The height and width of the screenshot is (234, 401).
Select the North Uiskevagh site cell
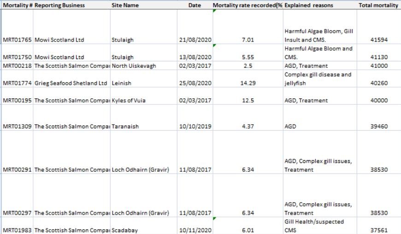134,66
